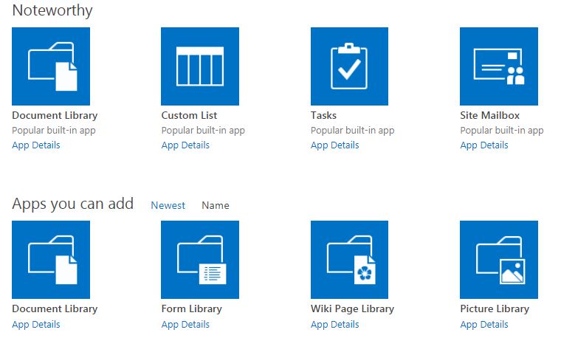The width and height of the screenshot is (561, 338).
Task: Open the Tasks app icon tile
Action: 349,66
